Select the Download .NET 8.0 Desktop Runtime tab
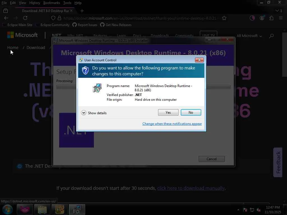Viewport: 287px width, 215px height. pyautogui.click(x=45, y=11)
